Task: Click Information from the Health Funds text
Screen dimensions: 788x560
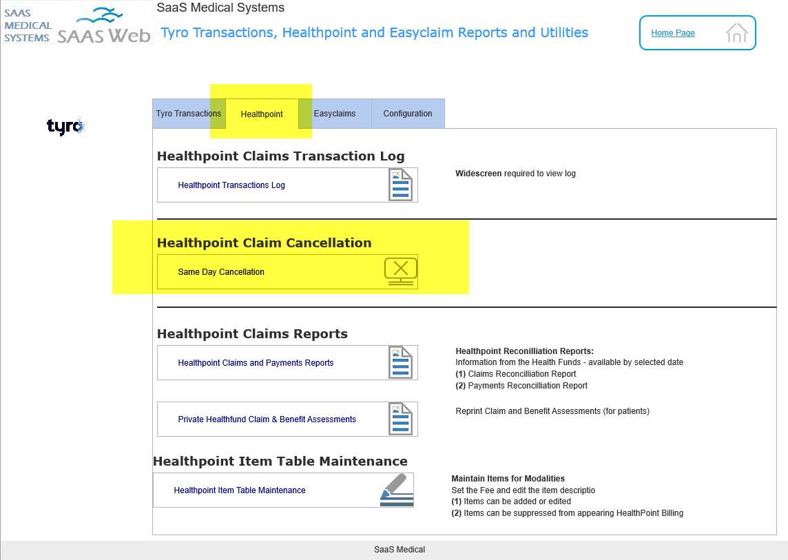Action: pos(570,362)
